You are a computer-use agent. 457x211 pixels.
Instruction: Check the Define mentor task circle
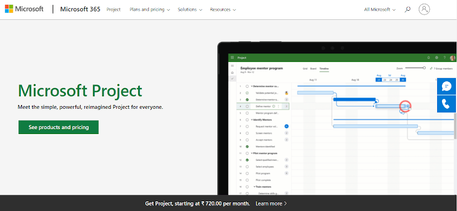tap(247, 107)
